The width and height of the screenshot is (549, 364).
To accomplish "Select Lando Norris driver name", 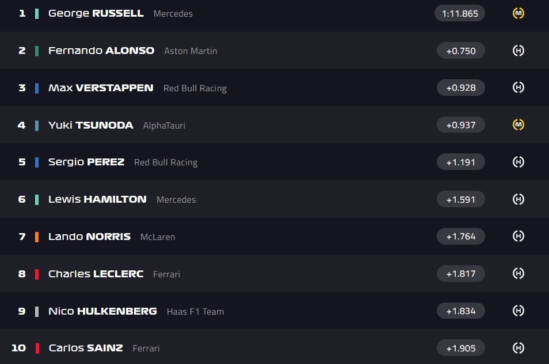I will point(89,237).
